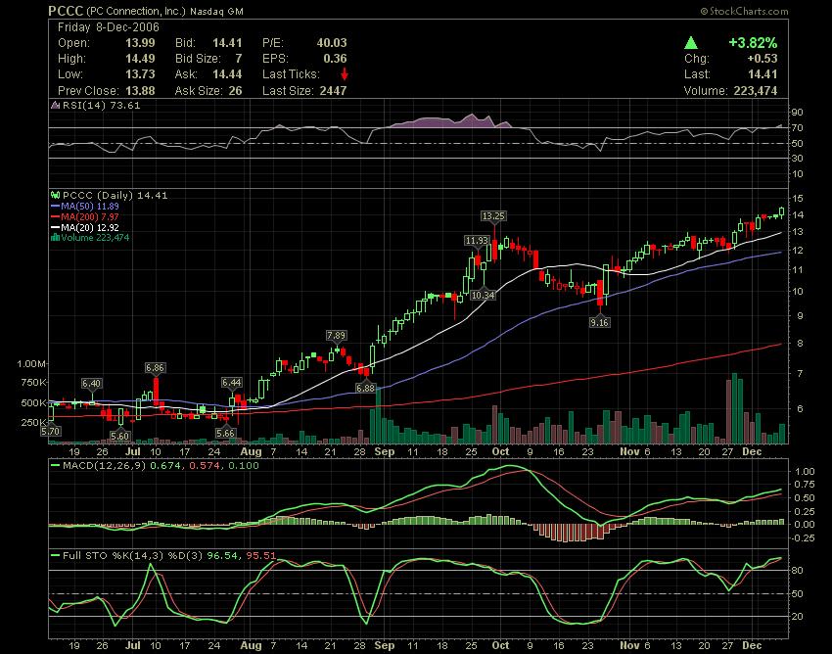This screenshot has height=654, width=832.
Task: Click the Open value 13.99
Action: tap(140, 43)
